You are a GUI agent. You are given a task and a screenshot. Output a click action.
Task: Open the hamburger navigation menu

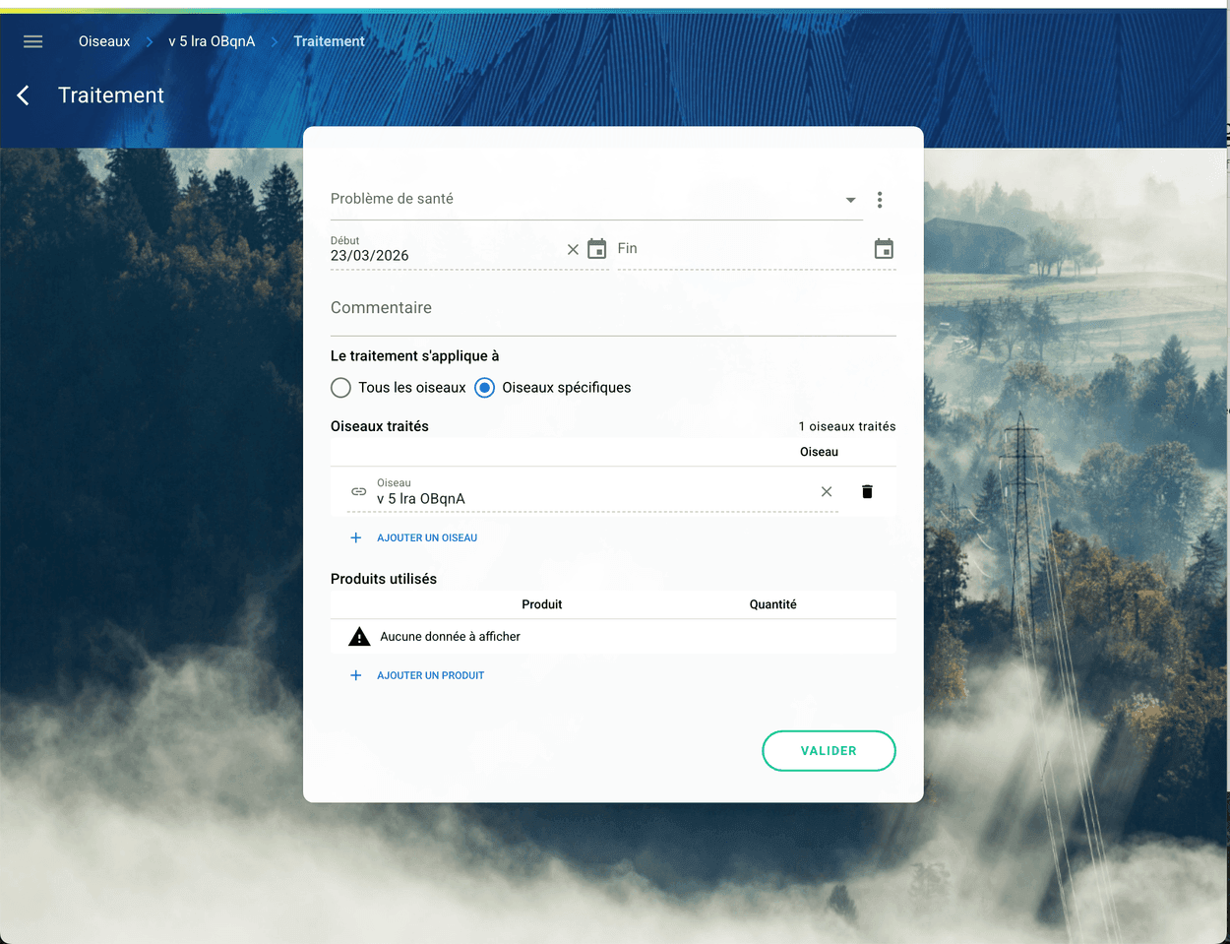[x=32, y=41]
